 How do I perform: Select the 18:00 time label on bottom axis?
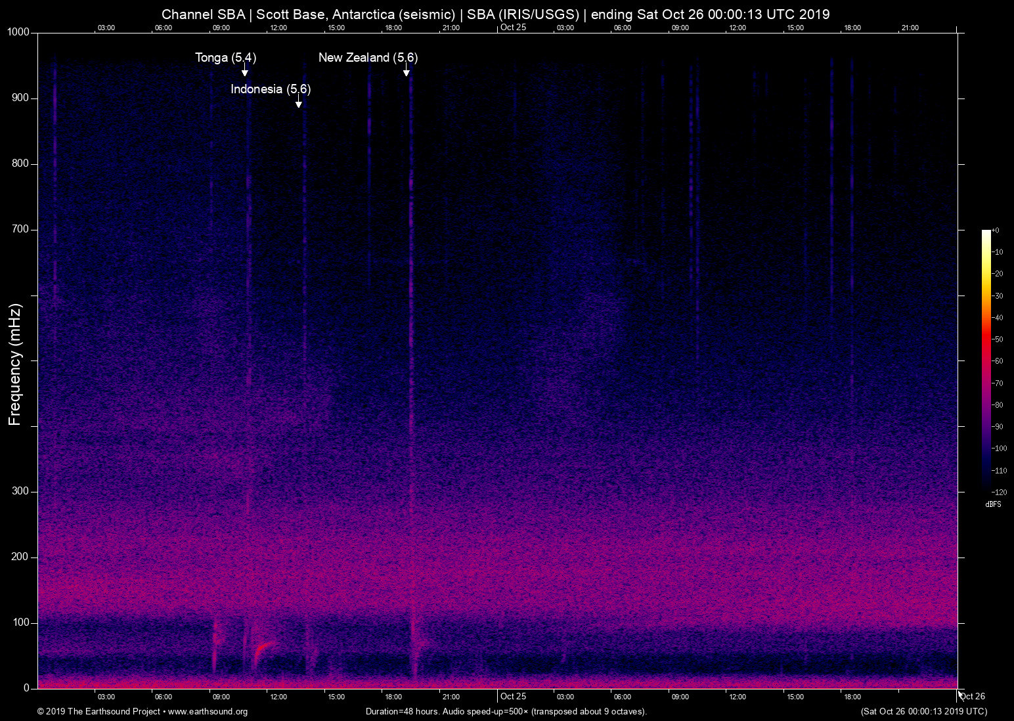[393, 696]
